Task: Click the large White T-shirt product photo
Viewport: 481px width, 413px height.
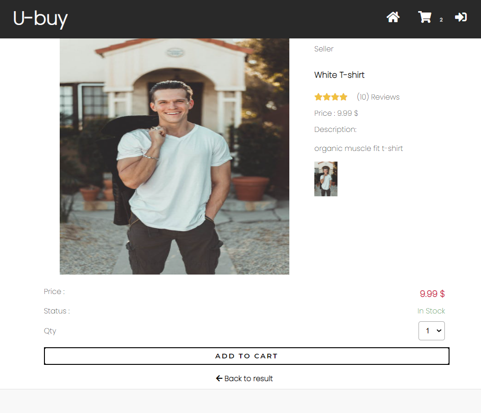Action: (174, 156)
